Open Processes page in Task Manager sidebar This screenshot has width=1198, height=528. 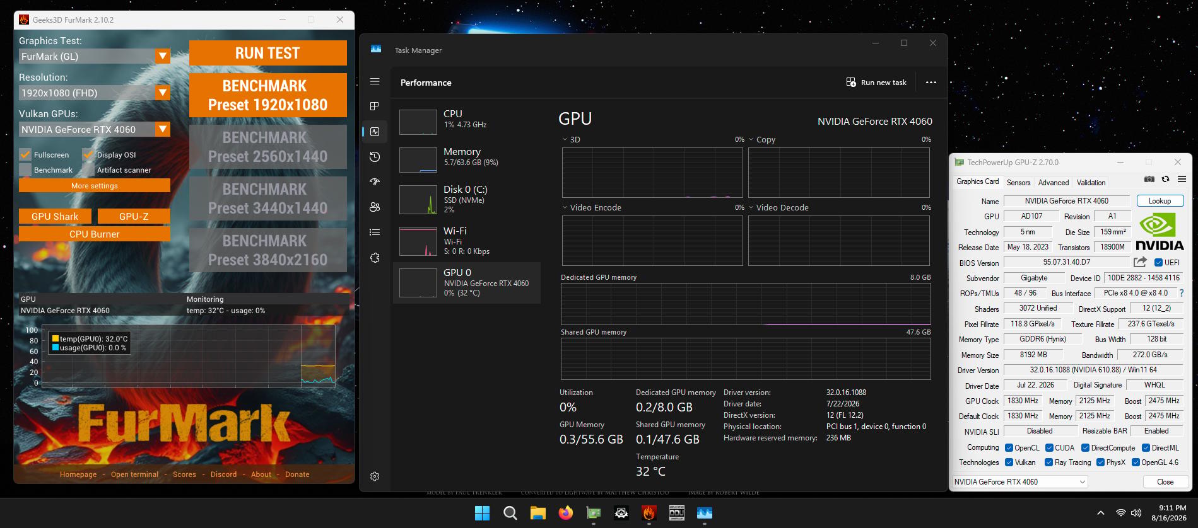click(375, 106)
